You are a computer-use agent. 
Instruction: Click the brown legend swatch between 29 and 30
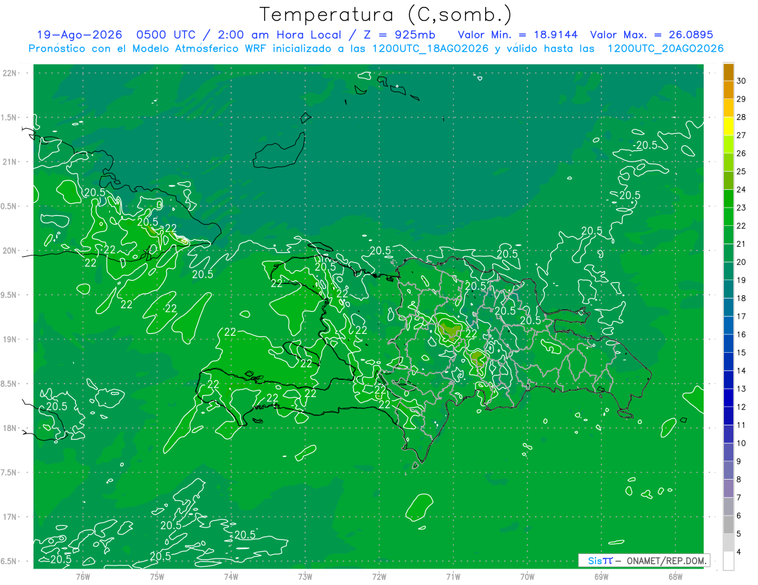(x=728, y=90)
